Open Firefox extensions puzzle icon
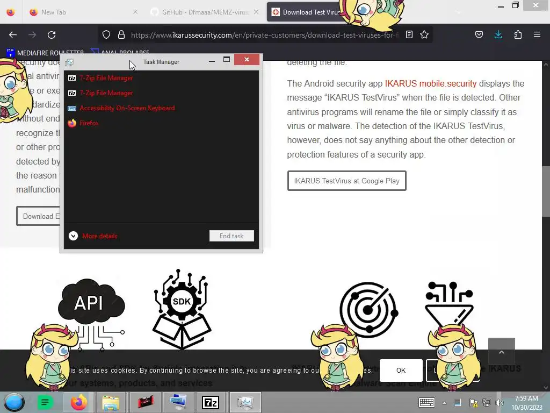Screen dimensions: 550x413 tap(518, 34)
